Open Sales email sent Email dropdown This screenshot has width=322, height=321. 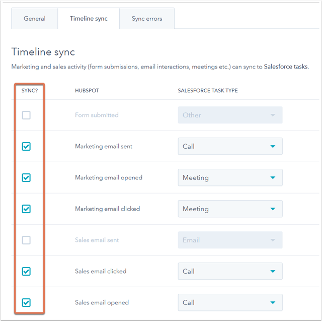(230, 240)
